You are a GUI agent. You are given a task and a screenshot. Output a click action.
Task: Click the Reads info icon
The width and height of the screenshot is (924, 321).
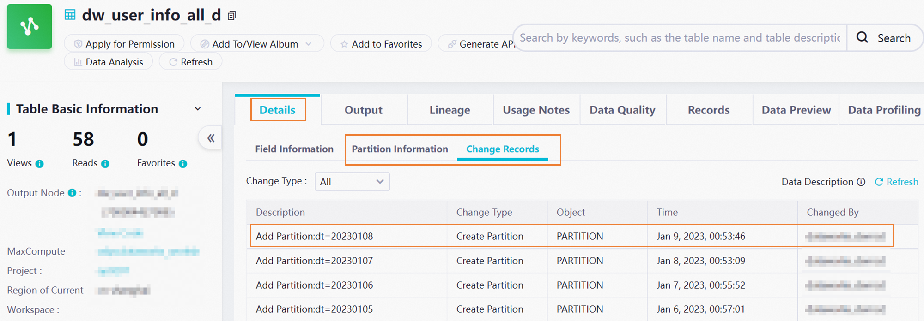(105, 164)
